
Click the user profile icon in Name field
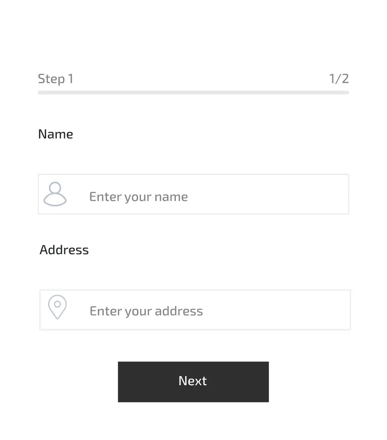click(x=55, y=194)
